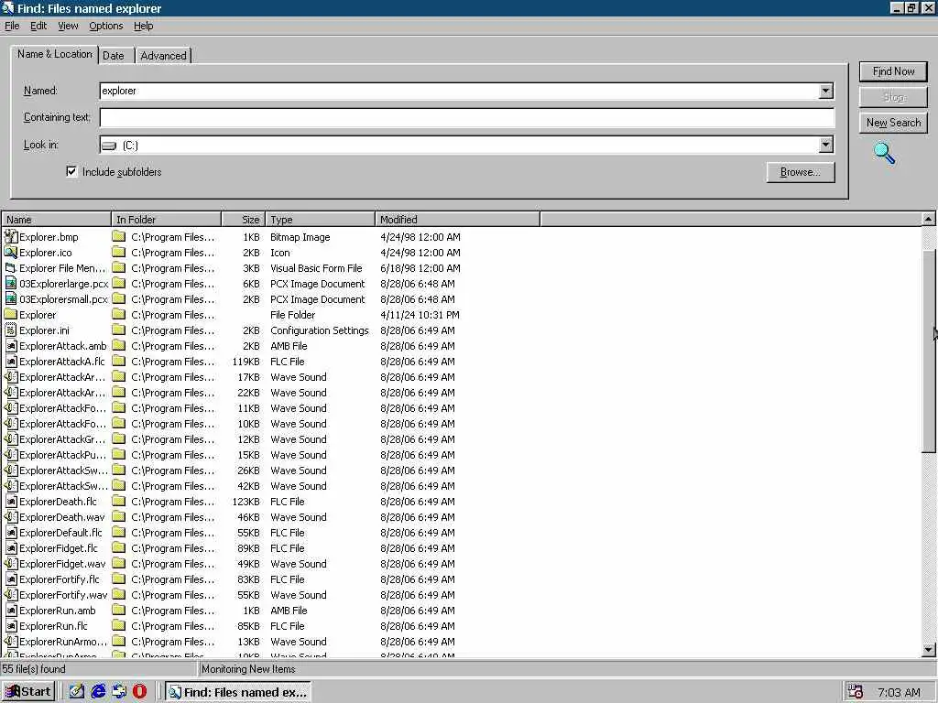Select the ExplorerDeath.wav sound icon

(x=11, y=517)
